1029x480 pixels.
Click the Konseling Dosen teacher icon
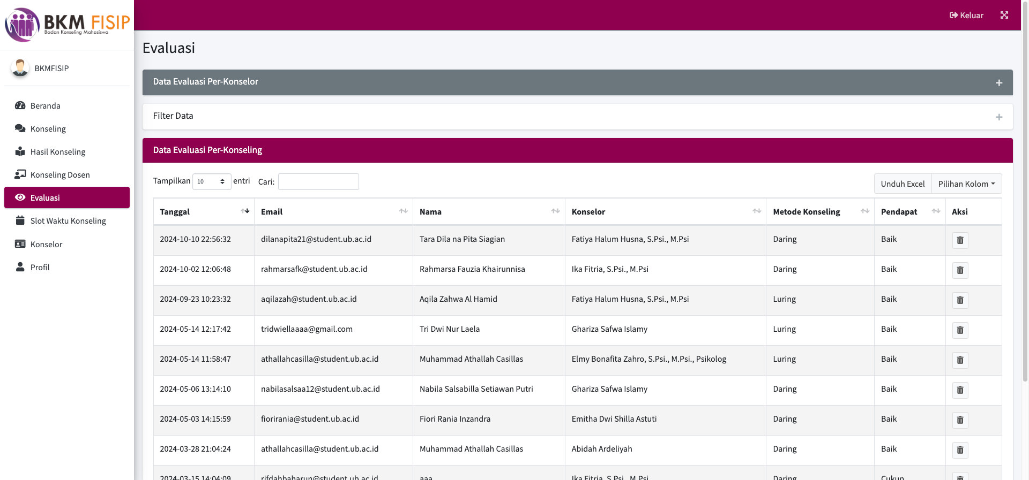point(20,174)
